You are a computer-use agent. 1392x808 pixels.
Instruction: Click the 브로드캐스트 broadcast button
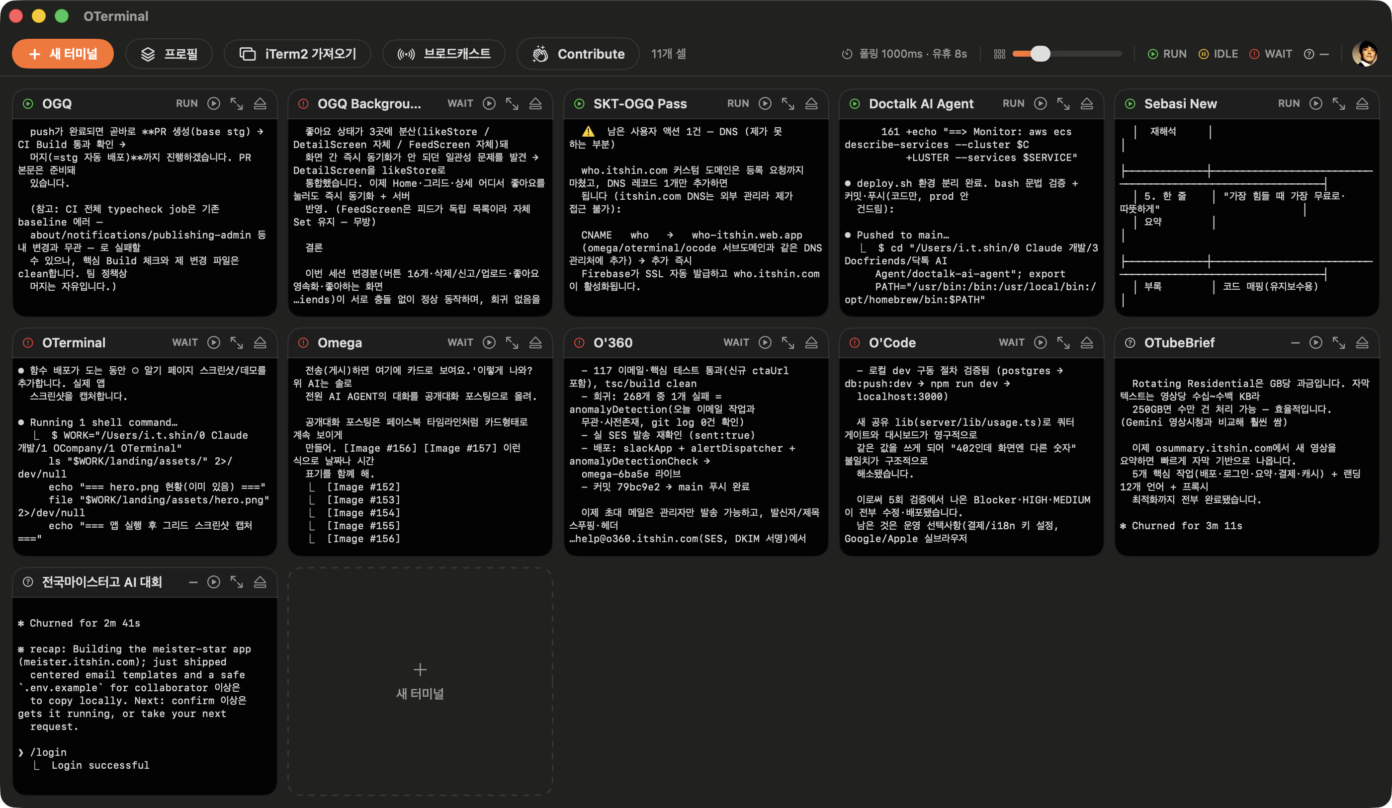443,54
